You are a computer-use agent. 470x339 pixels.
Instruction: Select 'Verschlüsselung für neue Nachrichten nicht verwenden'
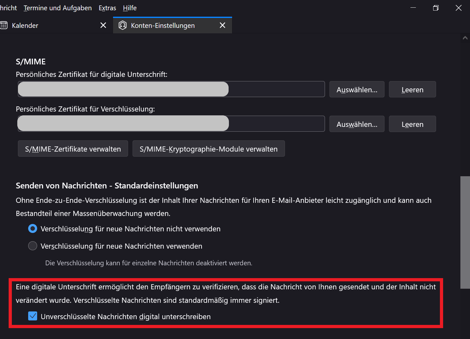(x=33, y=229)
